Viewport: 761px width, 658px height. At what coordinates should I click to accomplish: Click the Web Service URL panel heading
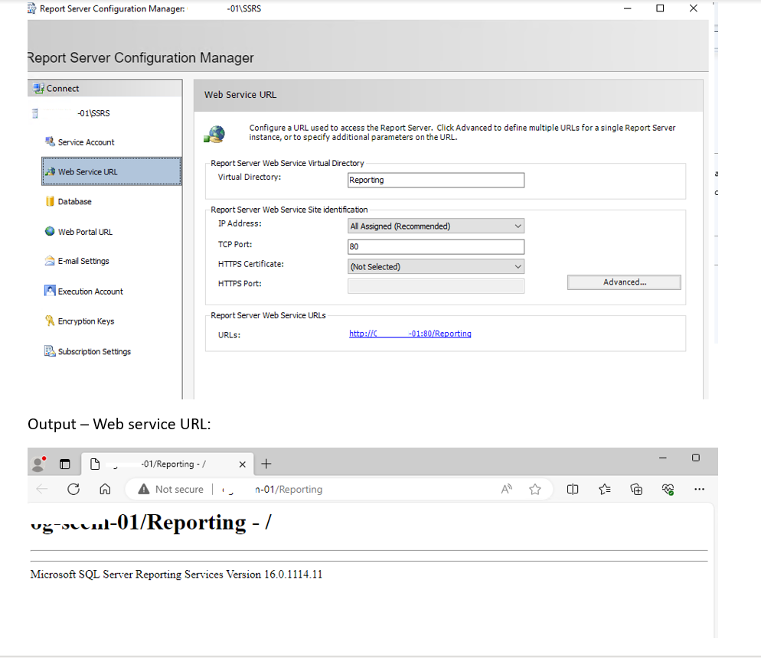coord(240,95)
